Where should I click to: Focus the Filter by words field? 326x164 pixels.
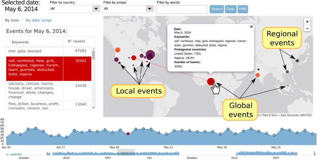(181, 9)
